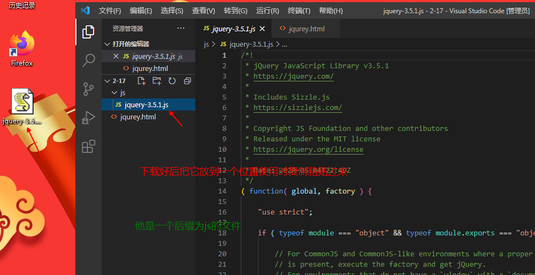Select jquery-3.5 script file on desktop
The width and height of the screenshot is (535, 275).
[x=22, y=107]
